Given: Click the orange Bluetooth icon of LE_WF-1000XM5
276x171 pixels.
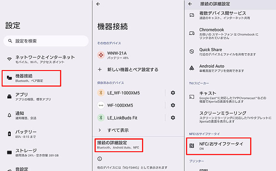Looking at the screenshot, I should [x=101, y=93].
